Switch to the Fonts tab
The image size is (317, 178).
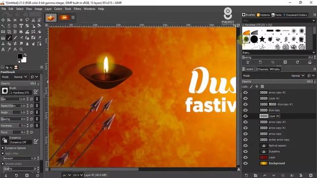point(276,15)
